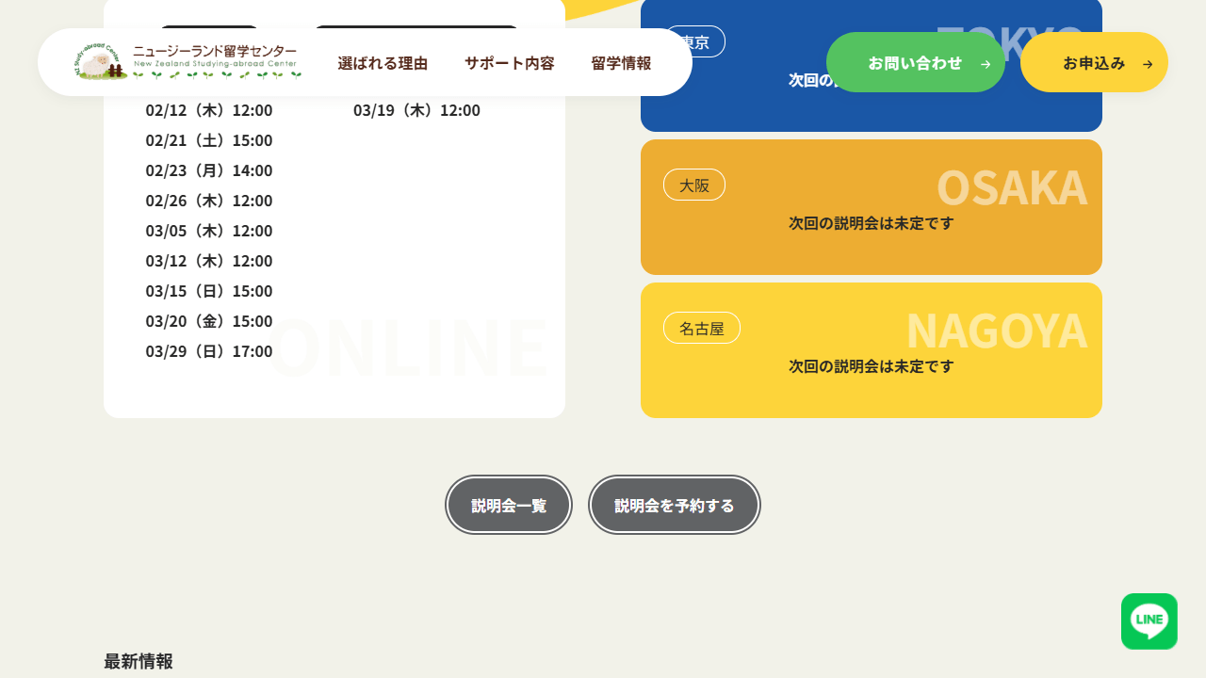The height and width of the screenshot is (678, 1206).
Task: Click the 最新情報 section heading
Action: 139,661
